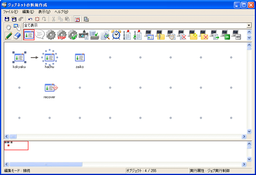Click the Save floppy disk icon

(x=7, y=19)
